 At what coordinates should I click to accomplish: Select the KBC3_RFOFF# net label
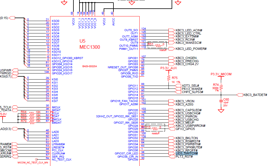pyautogui.click(x=187, y=150)
